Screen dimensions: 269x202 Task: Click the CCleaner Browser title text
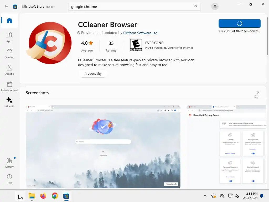coord(107,24)
